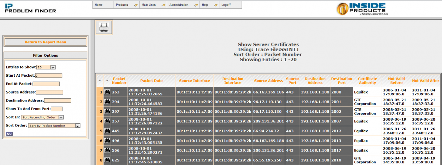The image size is (442, 165).
Task: Click the Start At Packet field
Action: click(x=48, y=76)
